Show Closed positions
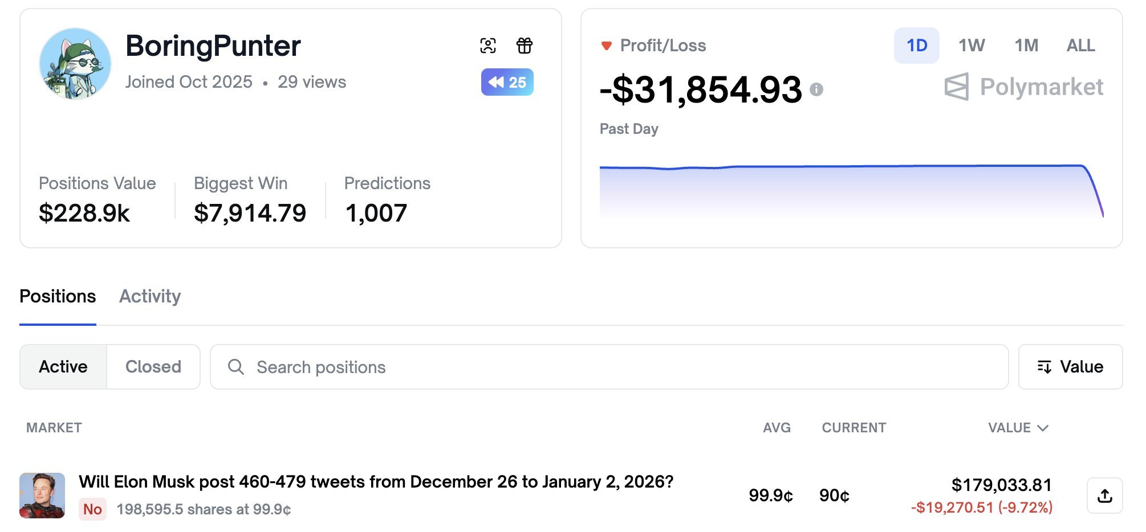The image size is (1146, 532). pyautogui.click(x=153, y=367)
